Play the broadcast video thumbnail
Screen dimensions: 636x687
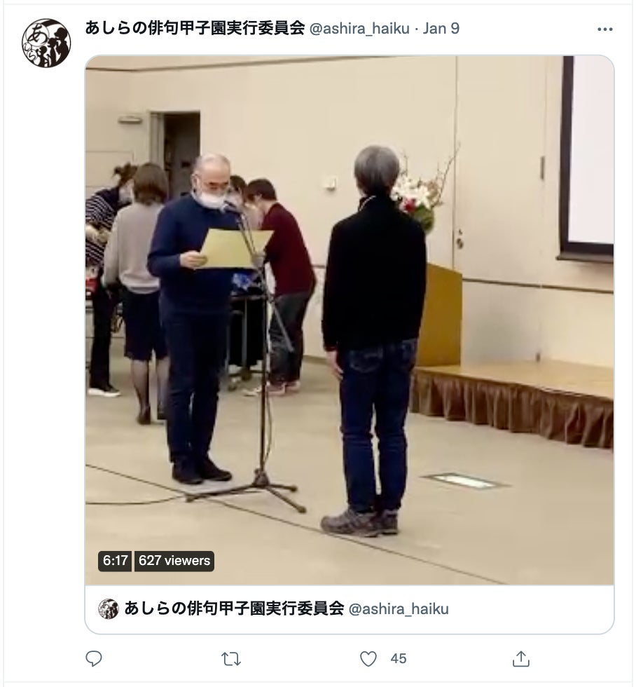point(350,320)
